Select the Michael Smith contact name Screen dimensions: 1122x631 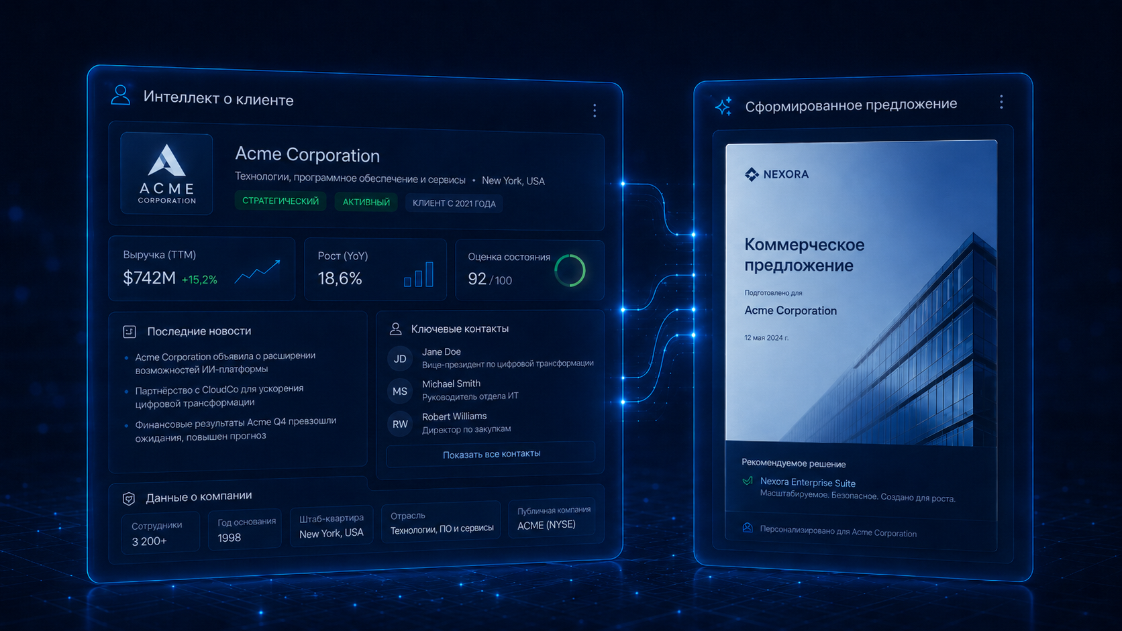point(451,384)
